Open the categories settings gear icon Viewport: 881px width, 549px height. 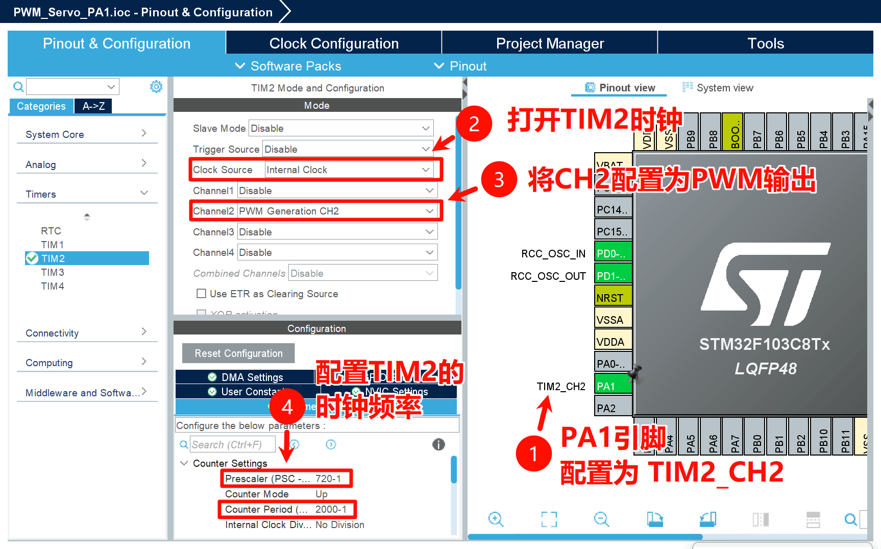[x=156, y=87]
